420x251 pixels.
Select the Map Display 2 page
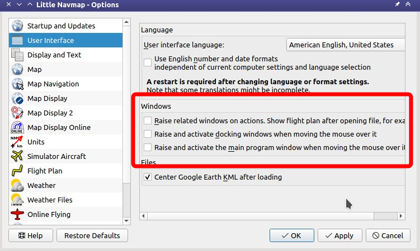(65, 113)
